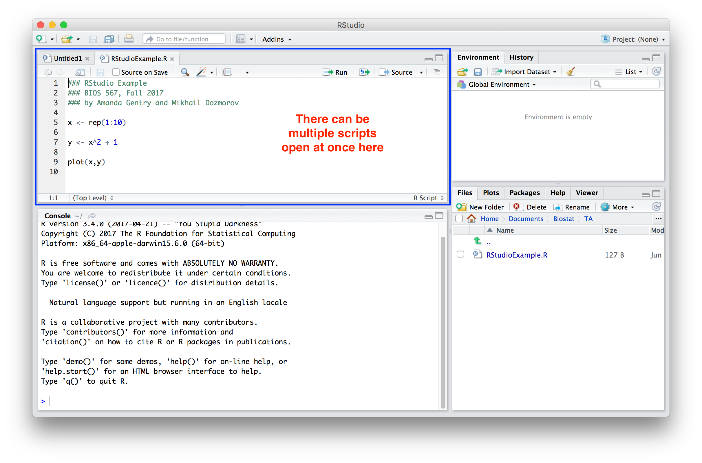The height and width of the screenshot is (463, 702).
Task: Click the magnifier Find/Replace icon in editor
Action: (x=185, y=72)
